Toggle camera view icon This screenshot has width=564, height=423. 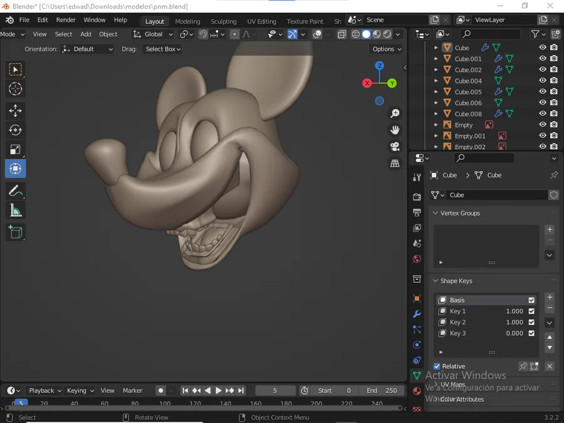coord(395,147)
